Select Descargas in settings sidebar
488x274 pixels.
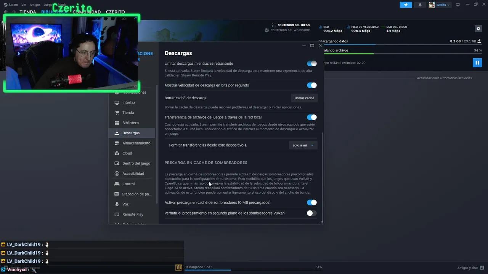tap(132, 133)
